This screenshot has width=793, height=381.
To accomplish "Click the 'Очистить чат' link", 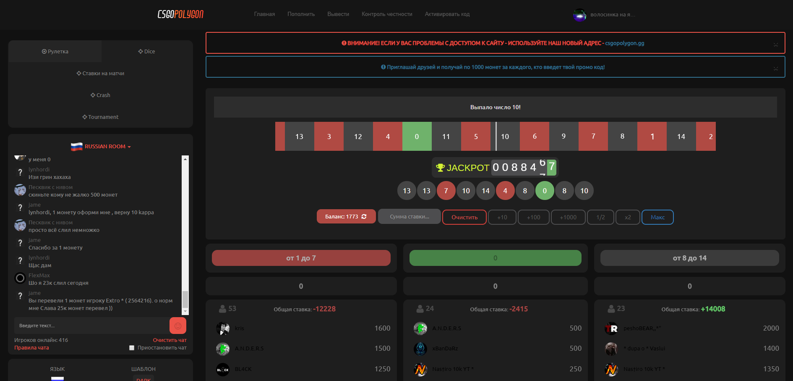I will [170, 340].
